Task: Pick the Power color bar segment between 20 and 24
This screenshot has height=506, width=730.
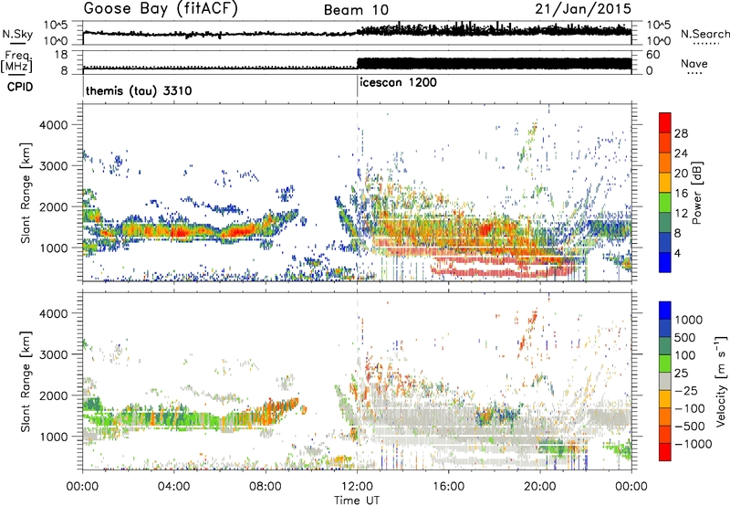Action: point(665,163)
